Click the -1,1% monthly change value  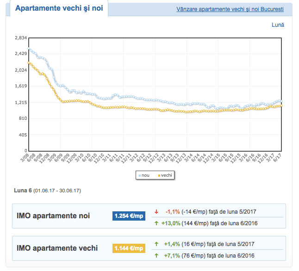pyautogui.click(x=172, y=211)
